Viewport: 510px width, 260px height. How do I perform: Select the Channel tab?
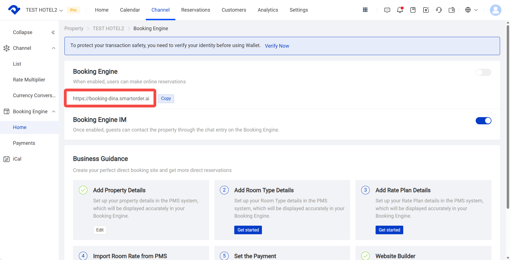(x=160, y=10)
